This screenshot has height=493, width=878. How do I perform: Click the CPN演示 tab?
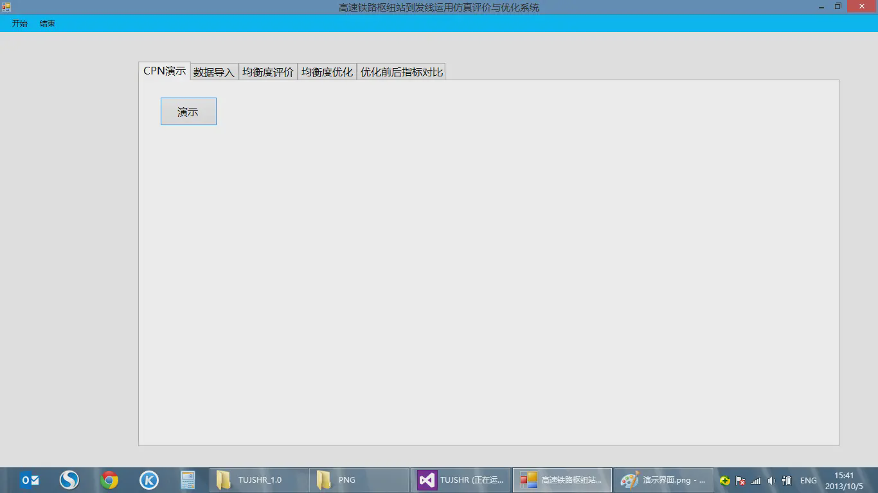[x=165, y=71]
